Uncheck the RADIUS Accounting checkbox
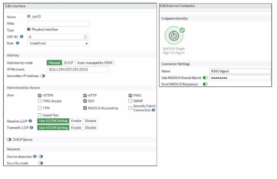277x179 pixels. [85, 108]
